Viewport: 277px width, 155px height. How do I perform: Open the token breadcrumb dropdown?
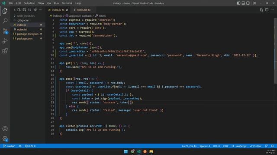point(100,16)
